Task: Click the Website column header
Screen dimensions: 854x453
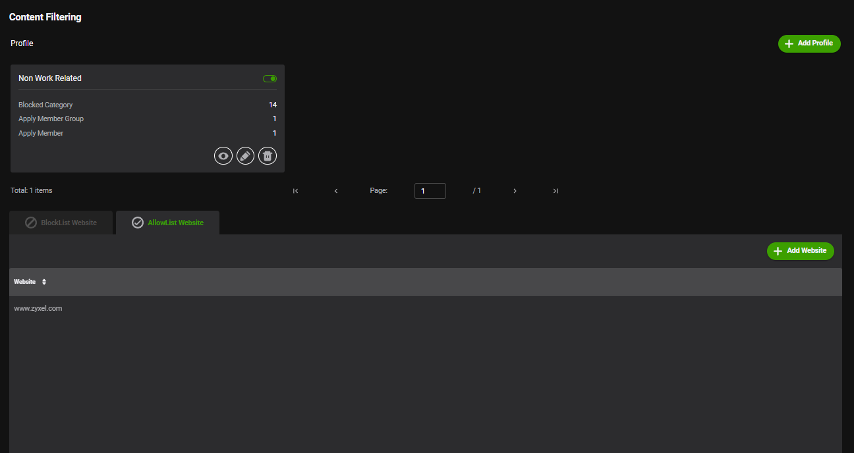Action: coord(25,282)
